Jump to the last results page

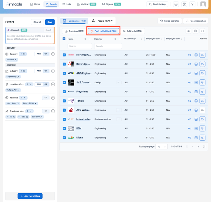point(204,146)
